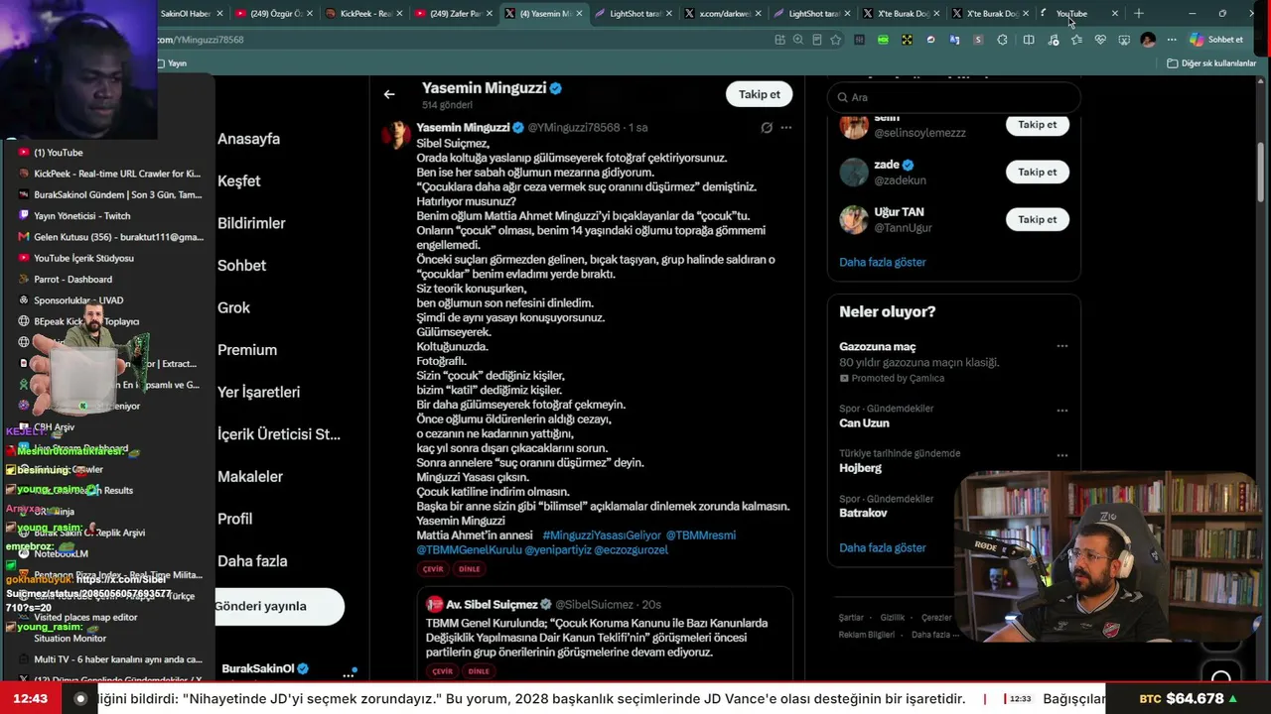Click DİNLE under Yasemin's post
This screenshot has width=1271, height=714.
click(469, 569)
